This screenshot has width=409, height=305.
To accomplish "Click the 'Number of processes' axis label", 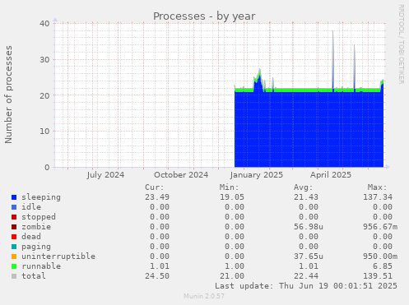I will pos(8,95).
